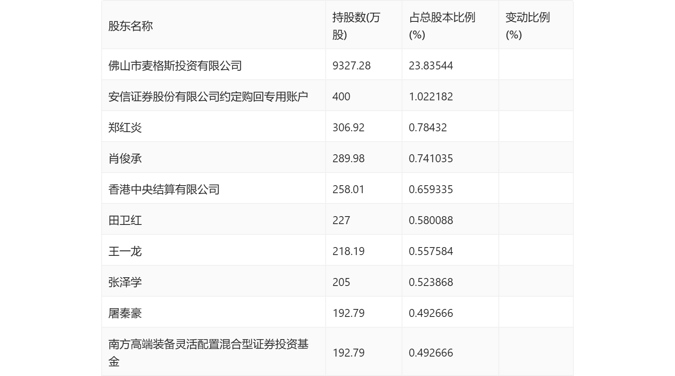
Task: Select shareholder 屠秦豪
Action: point(125,313)
